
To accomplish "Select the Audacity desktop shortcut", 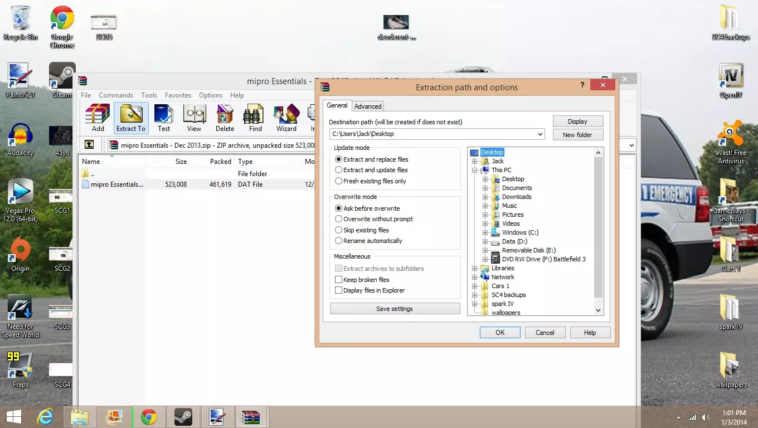I will click(x=21, y=140).
